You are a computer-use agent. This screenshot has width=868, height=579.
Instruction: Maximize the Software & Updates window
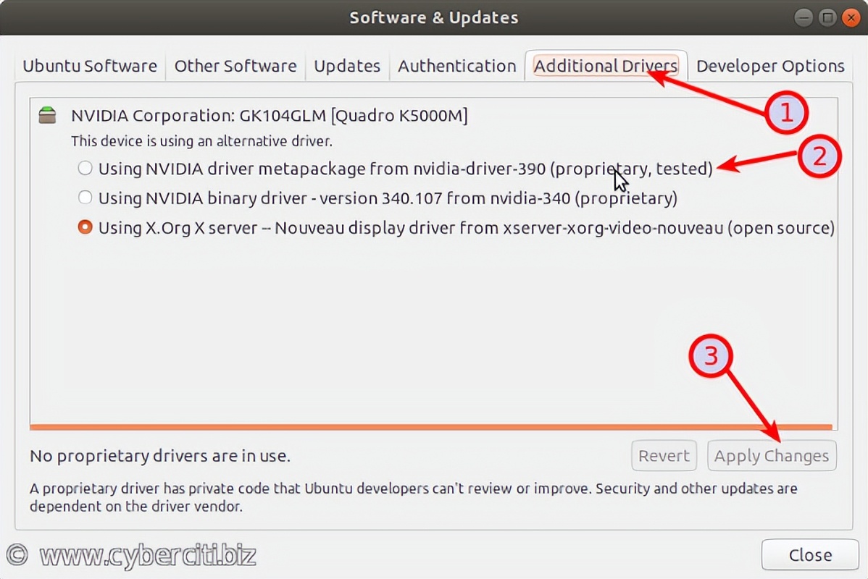[x=827, y=17]
